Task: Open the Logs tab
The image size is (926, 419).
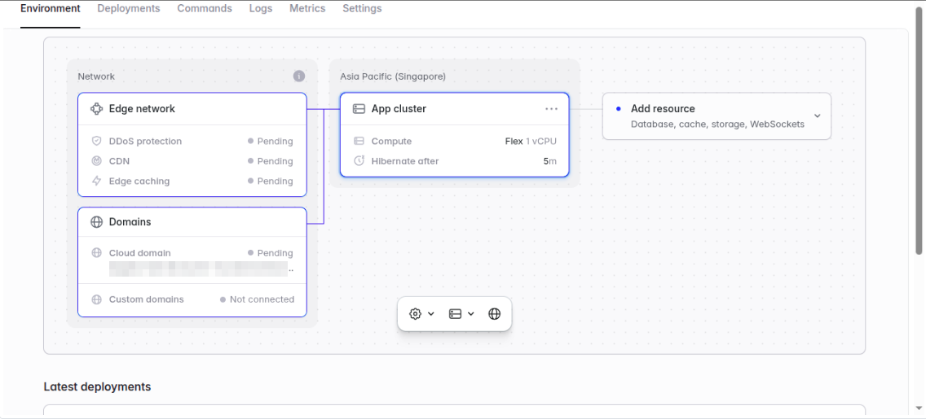Action: point(261,9)
